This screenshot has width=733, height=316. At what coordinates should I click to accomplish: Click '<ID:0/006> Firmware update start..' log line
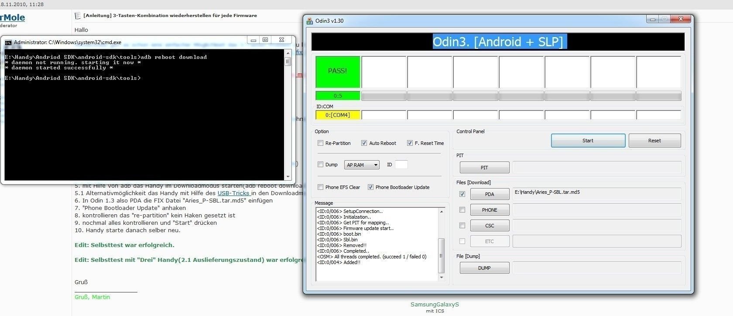coord(355,228)
